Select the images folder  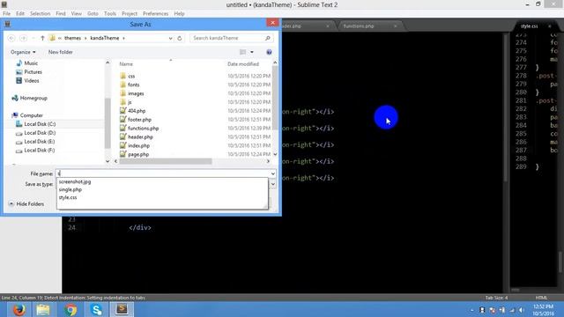[x=136, y=93]
